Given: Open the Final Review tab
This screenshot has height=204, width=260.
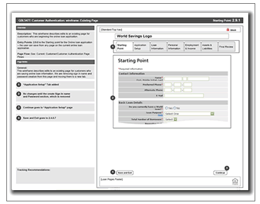Looking at the screenshot, I should [226, 47].
